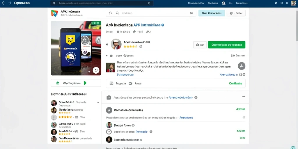This screenshot has height=149, width=298.
Task: Open the round avatar wearing a white cap
Action: (x=116, y=44)
